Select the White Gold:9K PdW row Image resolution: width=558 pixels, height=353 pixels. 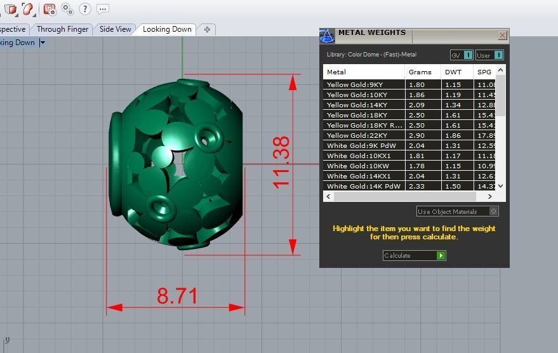click(409, 145)
